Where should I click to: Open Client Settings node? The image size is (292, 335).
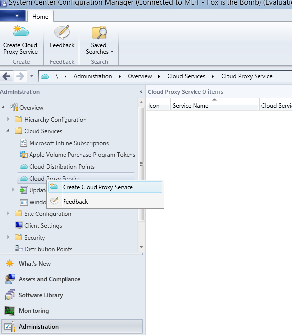coord(43,226)
